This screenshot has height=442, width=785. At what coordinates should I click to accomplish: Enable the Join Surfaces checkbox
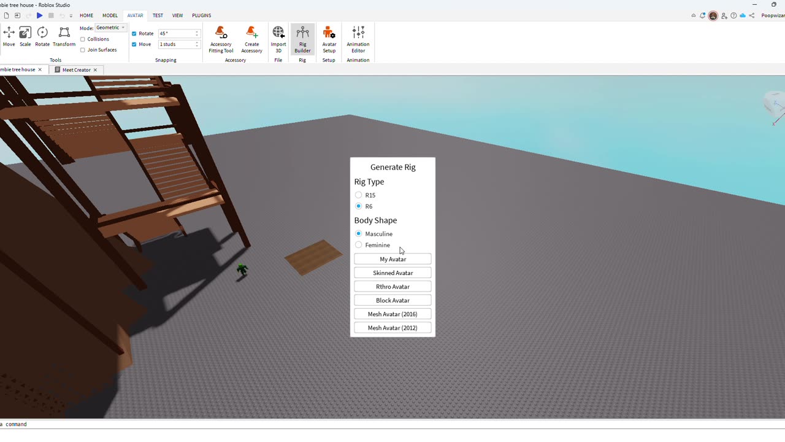[83, 50]
